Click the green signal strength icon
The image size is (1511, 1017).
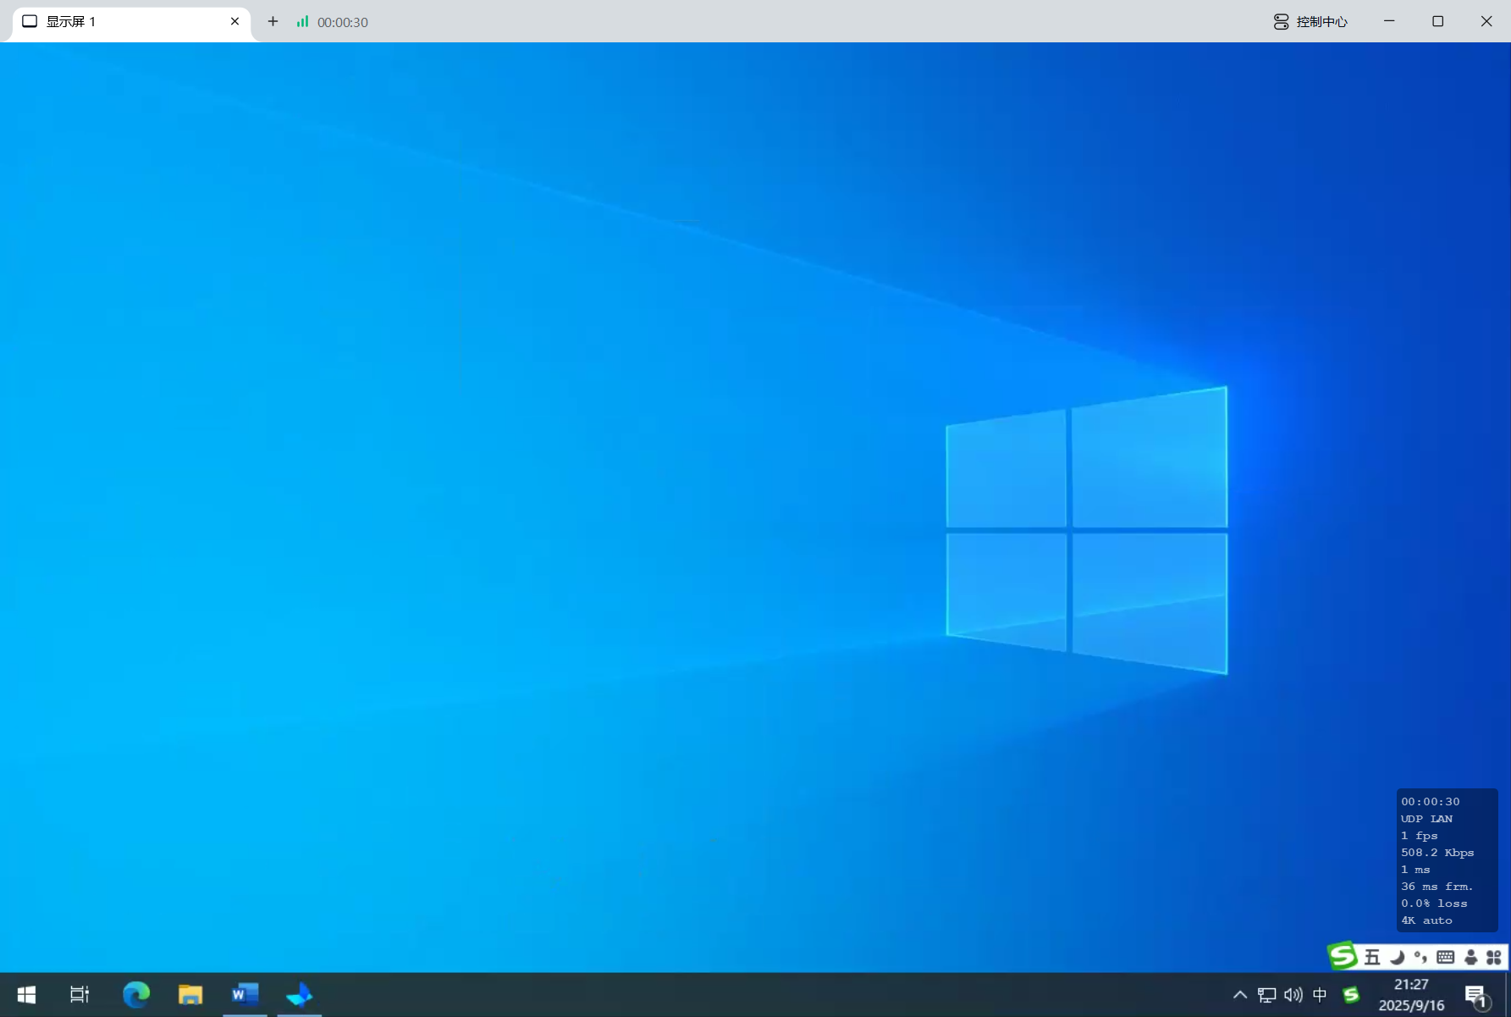(x=302, y=22)
